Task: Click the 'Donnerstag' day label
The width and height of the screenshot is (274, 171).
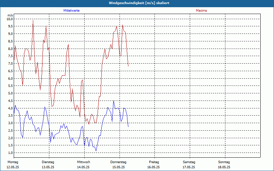Action: click(118, 162)
